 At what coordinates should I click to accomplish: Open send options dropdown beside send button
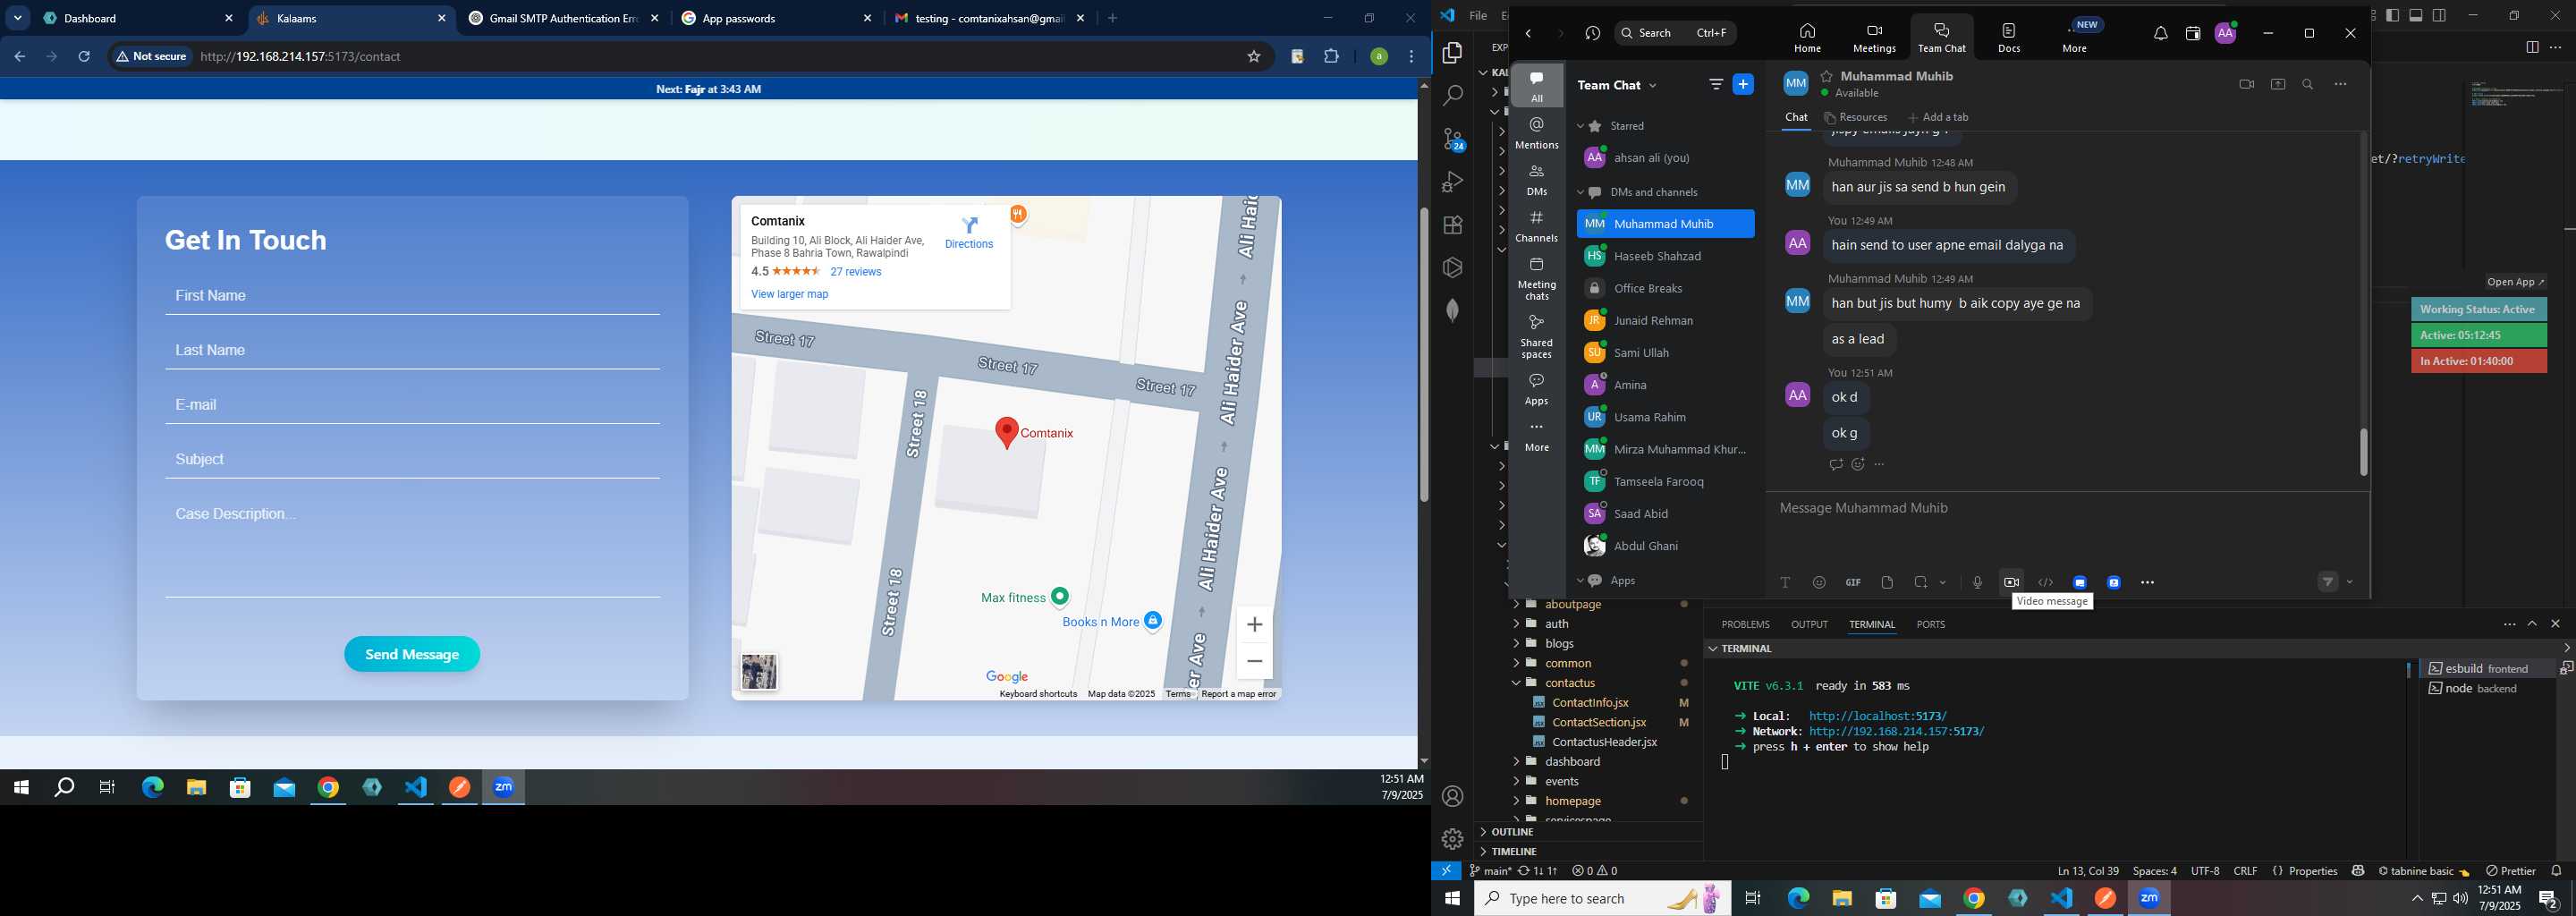pyautogui.click(x=2350, y=583)
